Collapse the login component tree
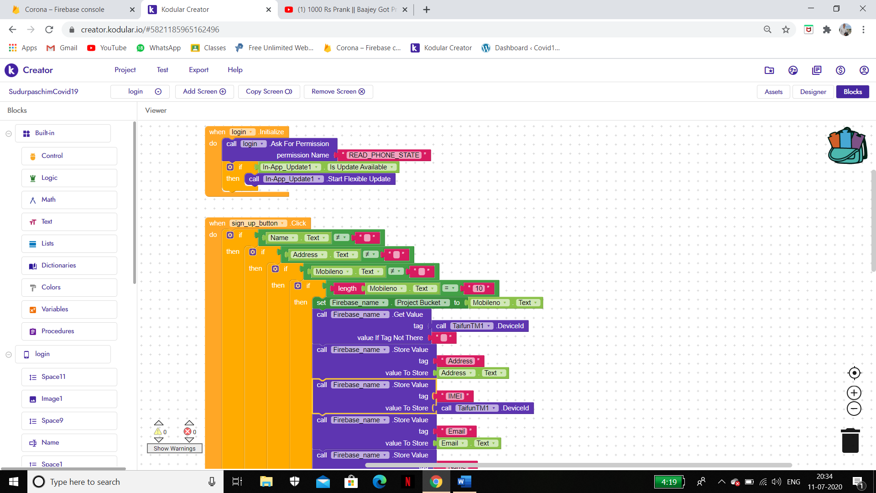876x493 pixels. click(x=9, y=354)
